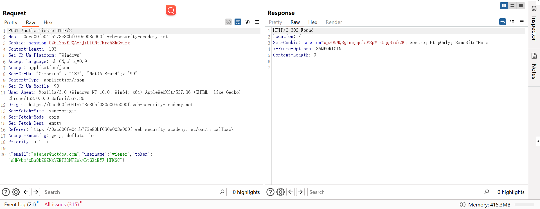View All issues (315) link

click(x=62, y=205)
